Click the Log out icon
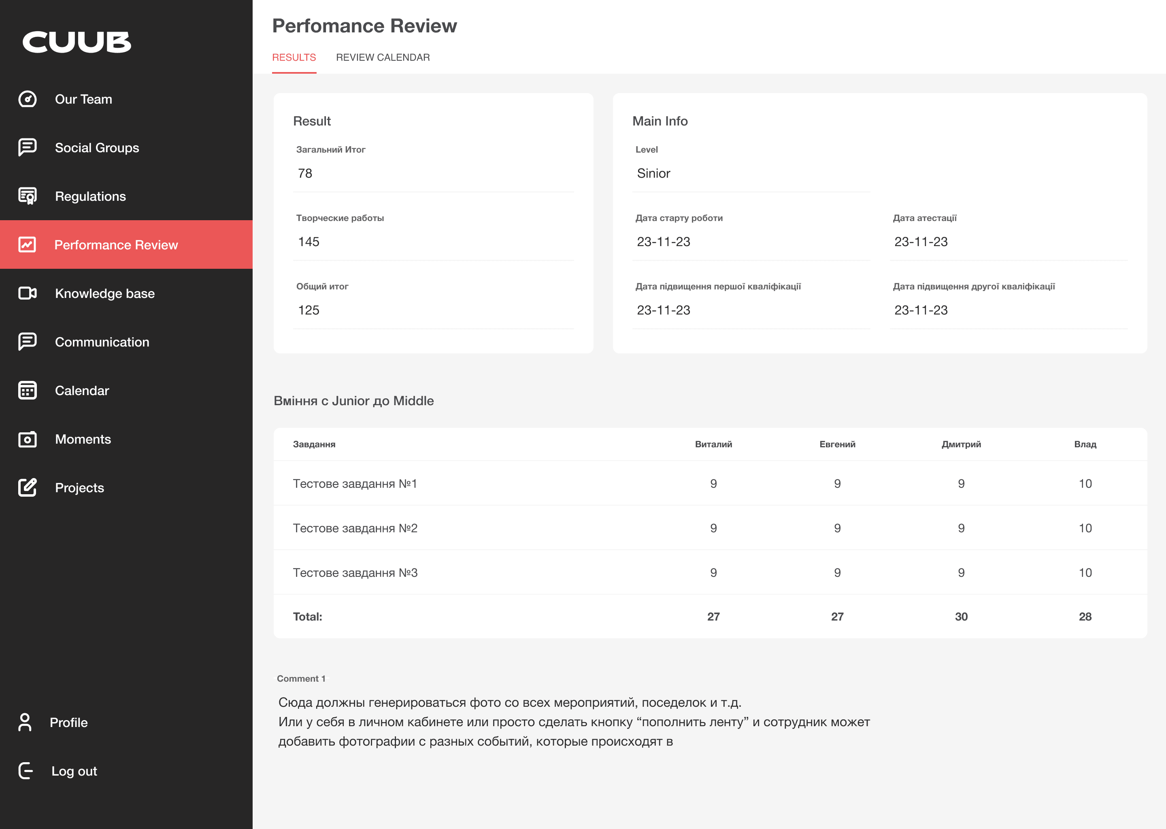The image size is (1166, 829). [x=26, y=771]
